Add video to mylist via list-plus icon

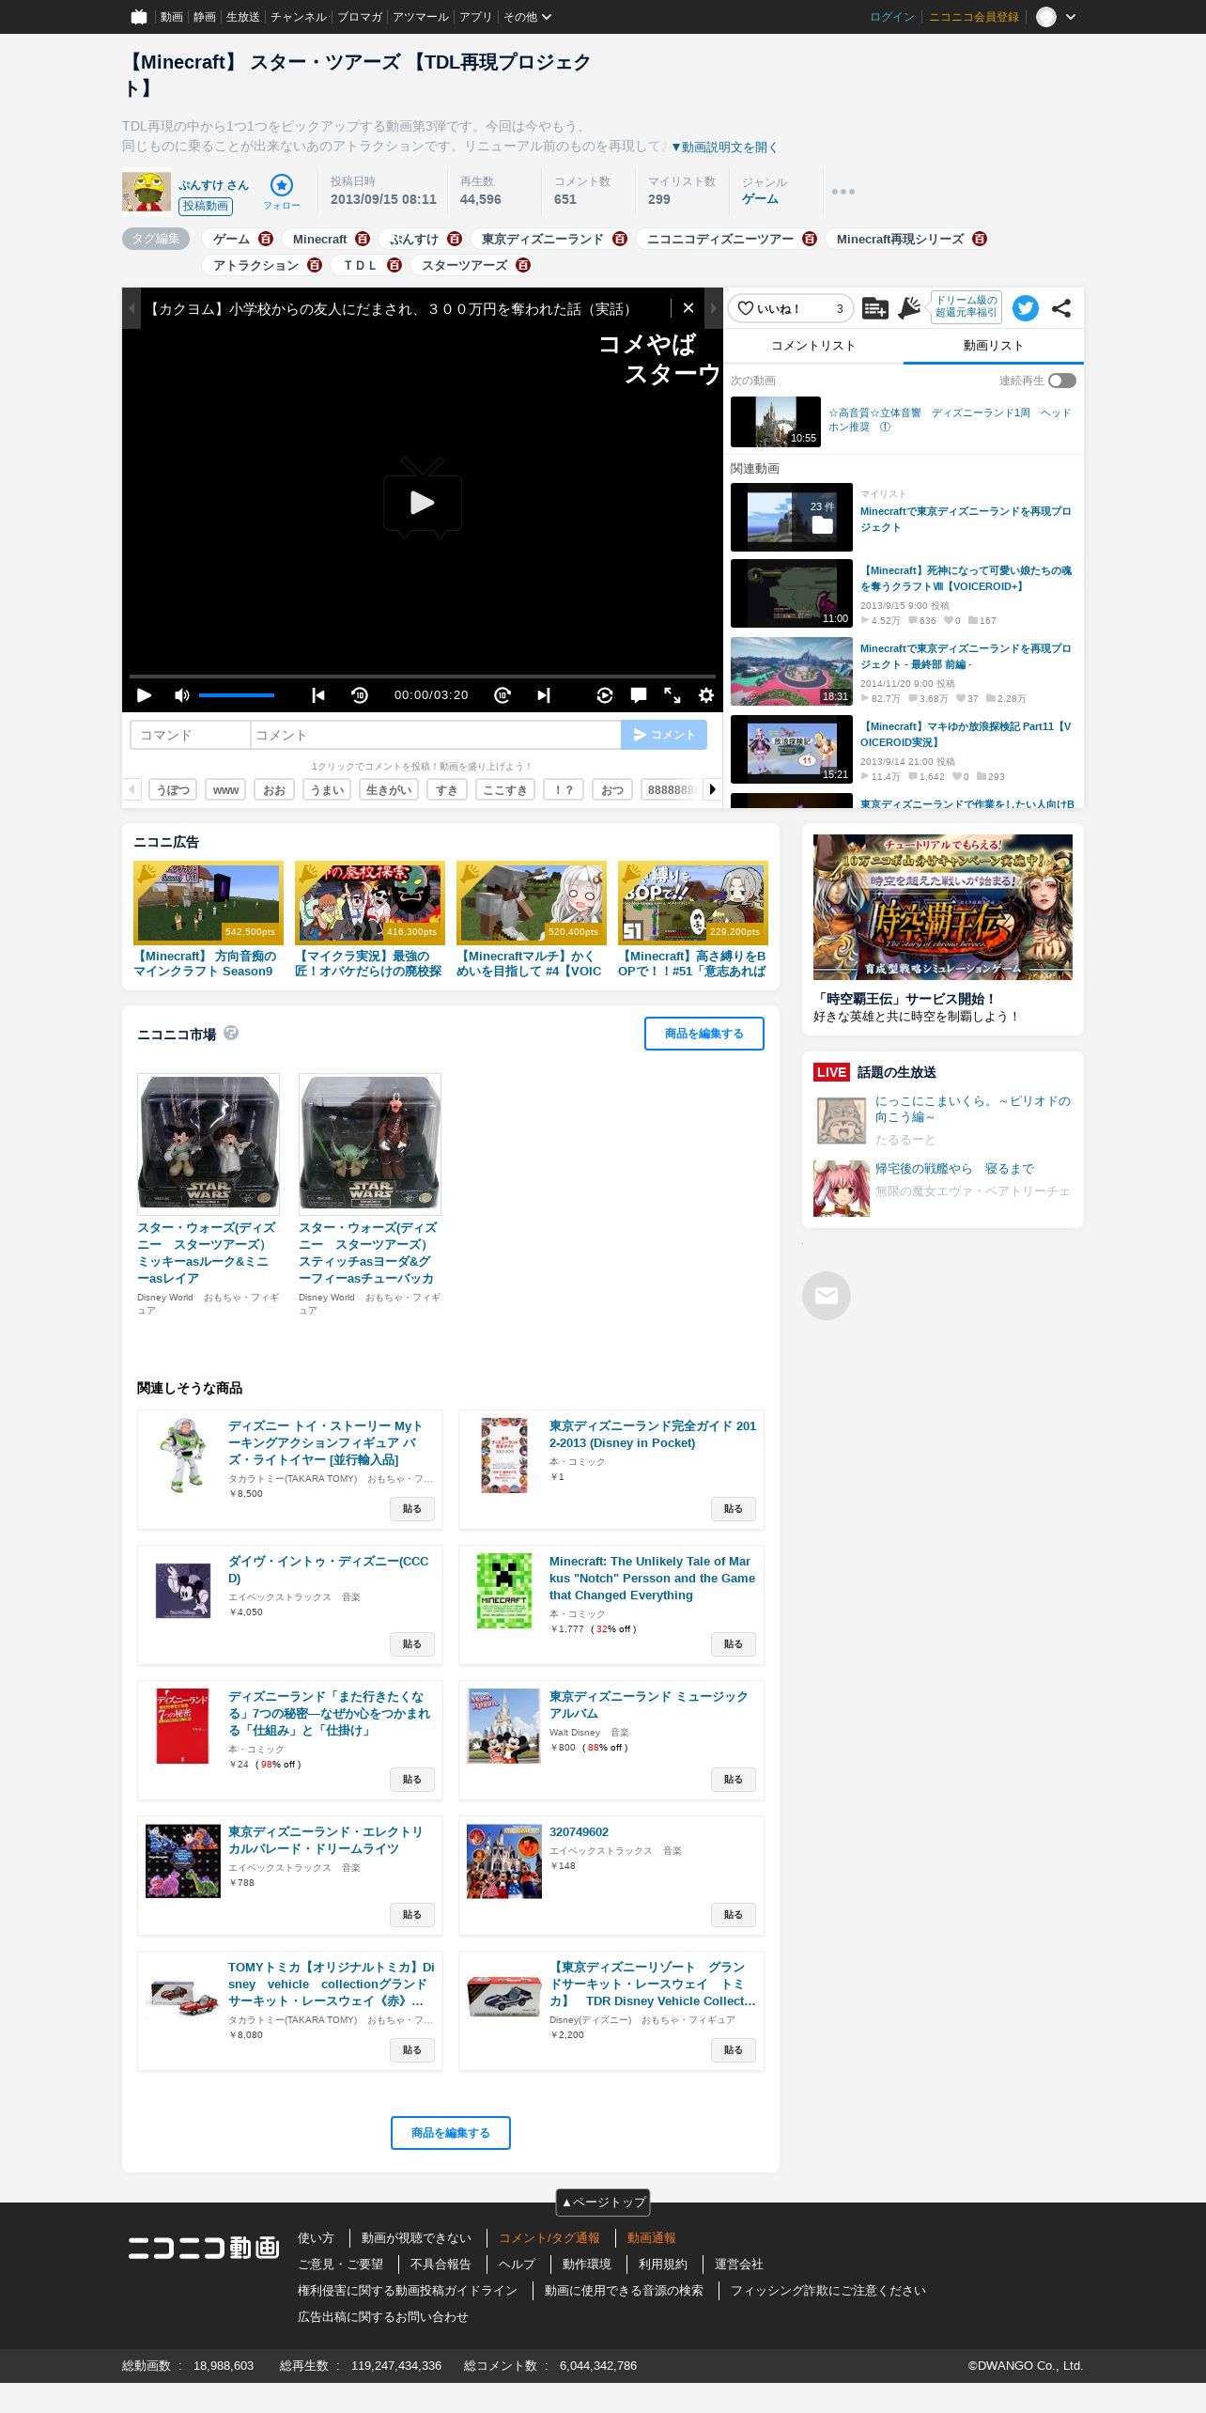click(x=874, y=308)
